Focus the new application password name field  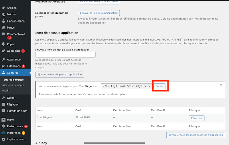pos(65,55)
